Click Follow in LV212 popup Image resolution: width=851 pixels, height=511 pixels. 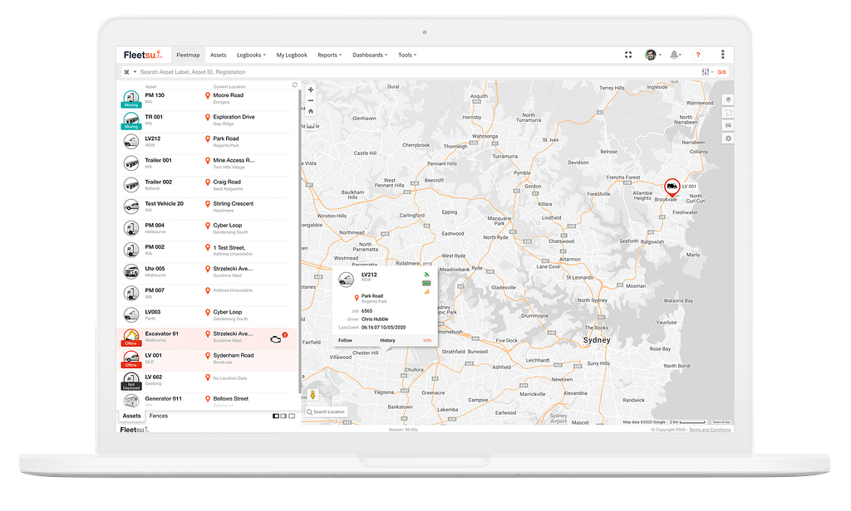[345, 340]
